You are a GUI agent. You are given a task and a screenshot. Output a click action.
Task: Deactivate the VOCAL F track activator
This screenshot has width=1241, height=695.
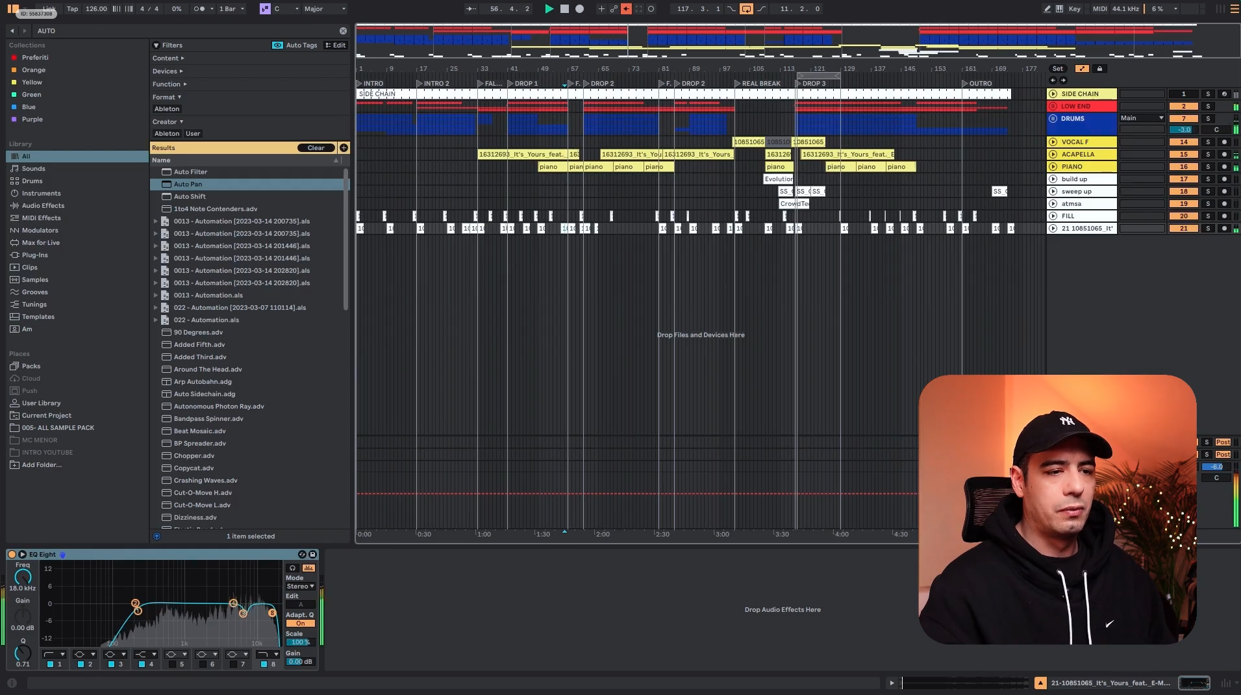[x=1184, y=142]
